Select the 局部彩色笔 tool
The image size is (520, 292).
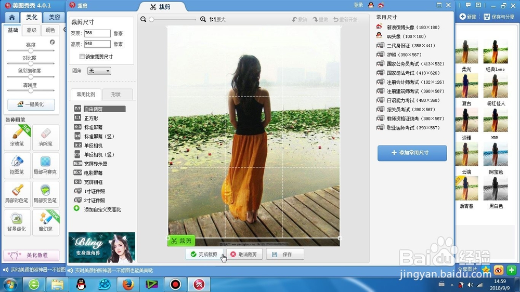point(17,194)
